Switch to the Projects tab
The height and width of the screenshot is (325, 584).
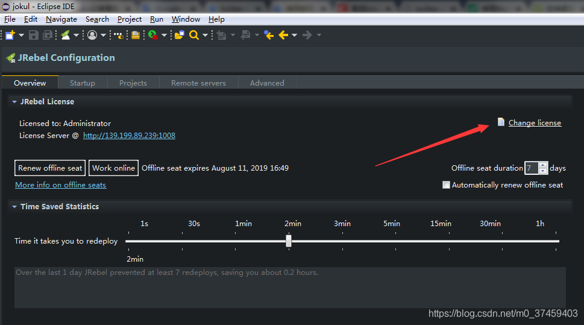coord(133,83)
